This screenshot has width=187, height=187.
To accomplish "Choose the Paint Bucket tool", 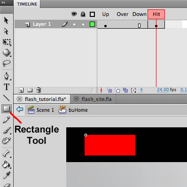I will 6,164.
